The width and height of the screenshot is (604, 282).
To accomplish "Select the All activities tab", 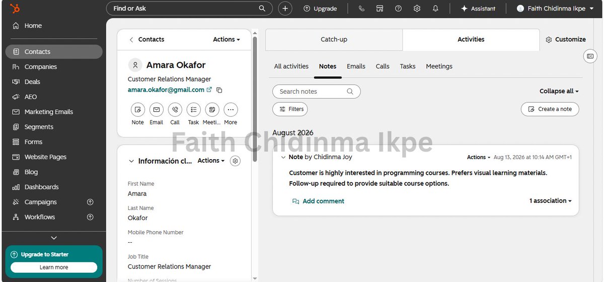I will (291, 66).
